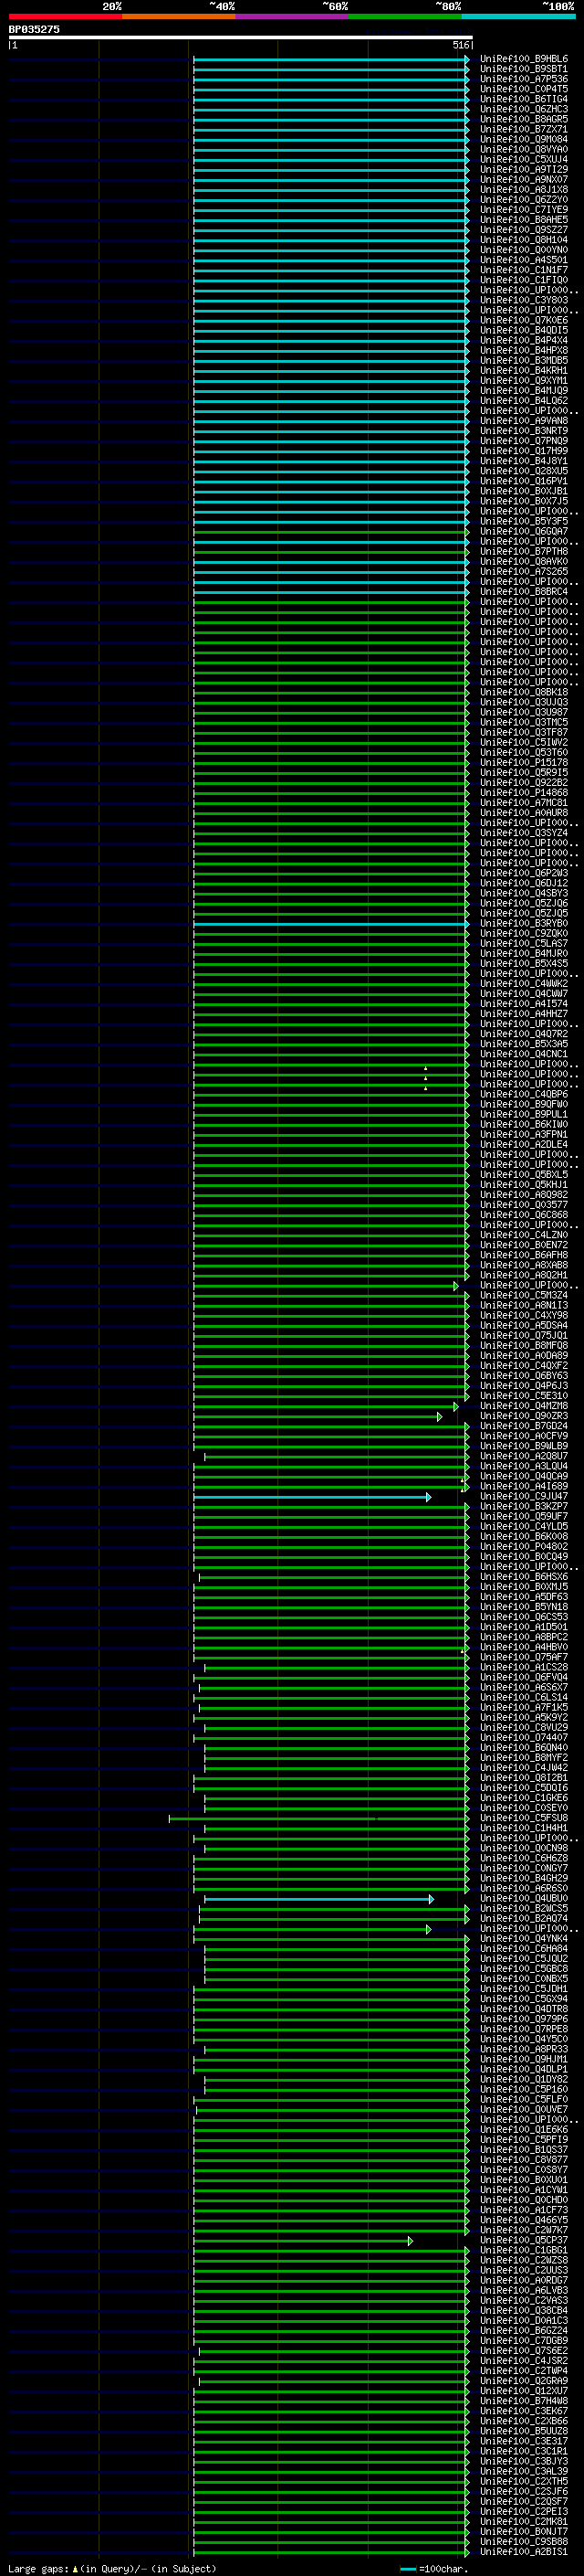584x2576 pixels.
Task: Select the UniRef100_Q03577 label
Action: [x=524, y=1205]
